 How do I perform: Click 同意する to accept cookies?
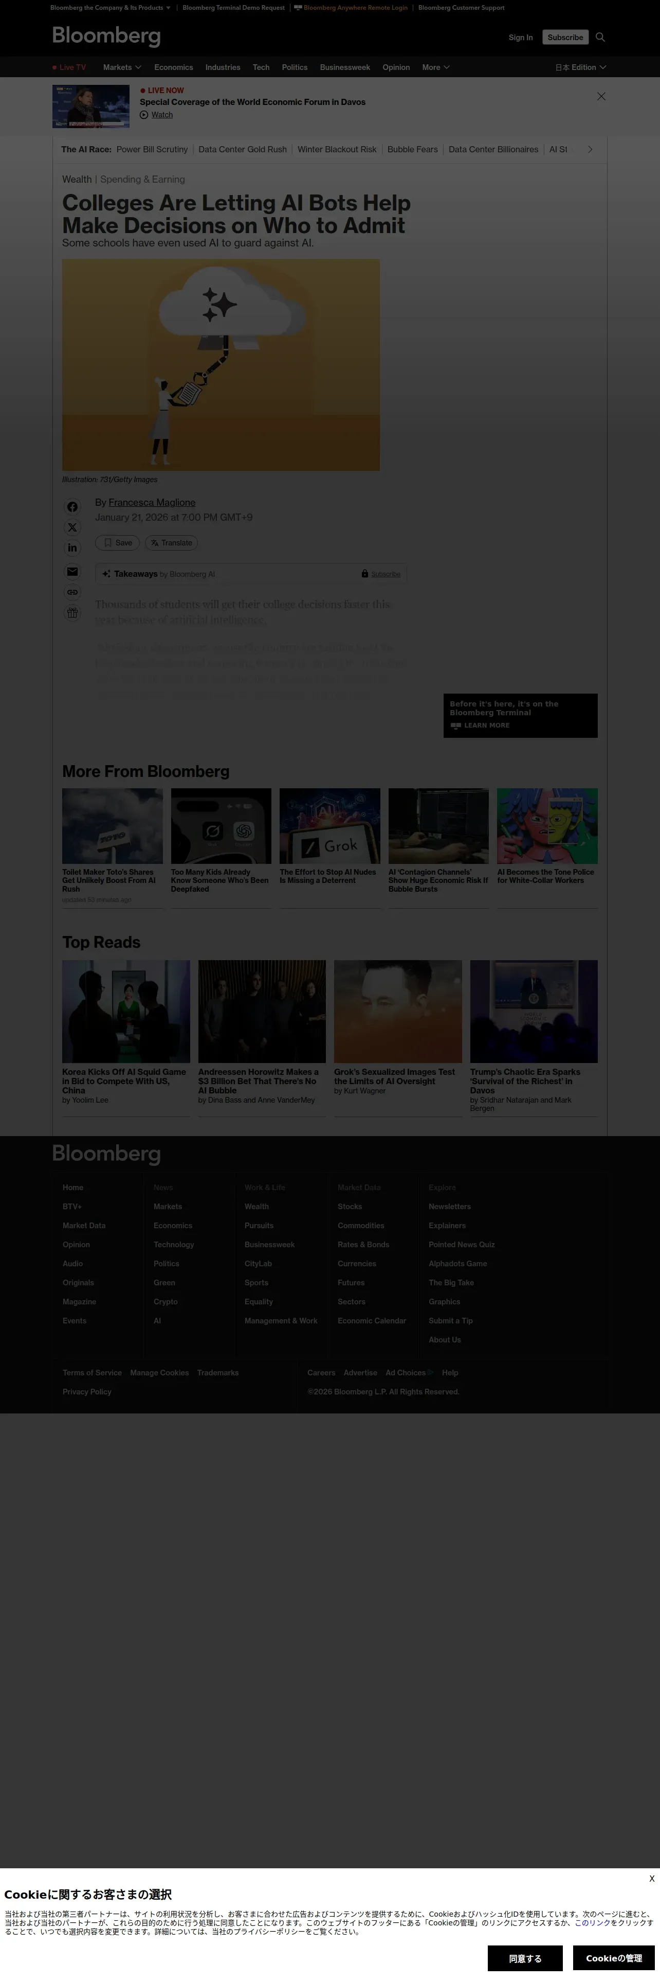click(x=525, y=1958)
